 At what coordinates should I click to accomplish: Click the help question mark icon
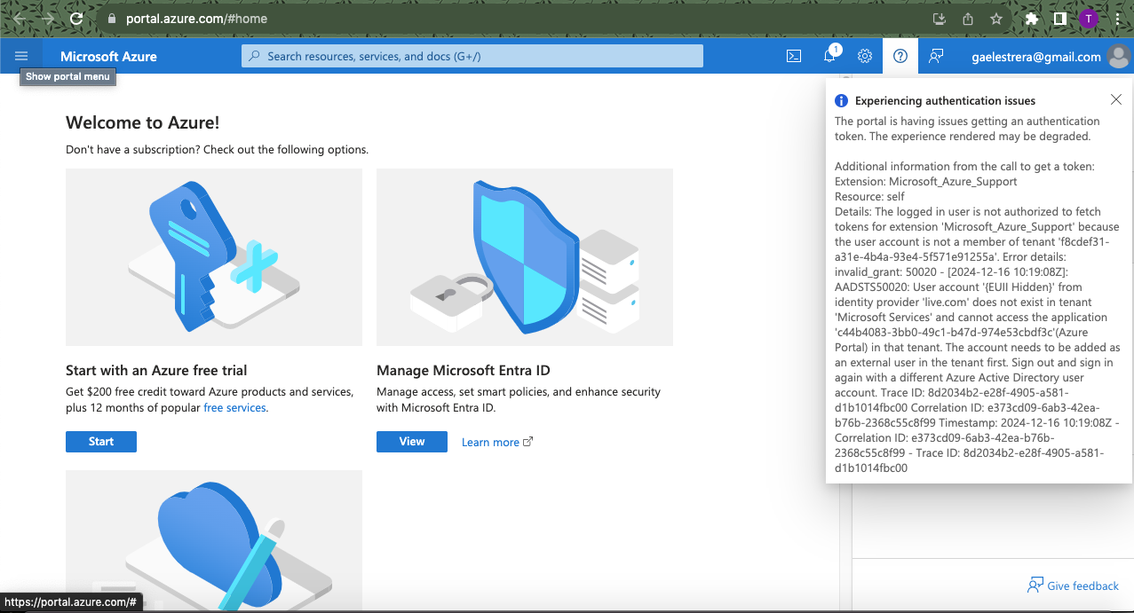click(900, 56)
